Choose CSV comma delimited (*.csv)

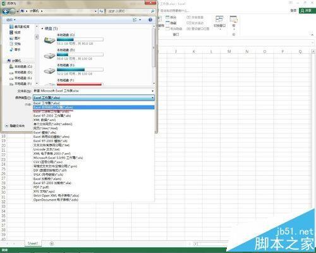(94, 162)
